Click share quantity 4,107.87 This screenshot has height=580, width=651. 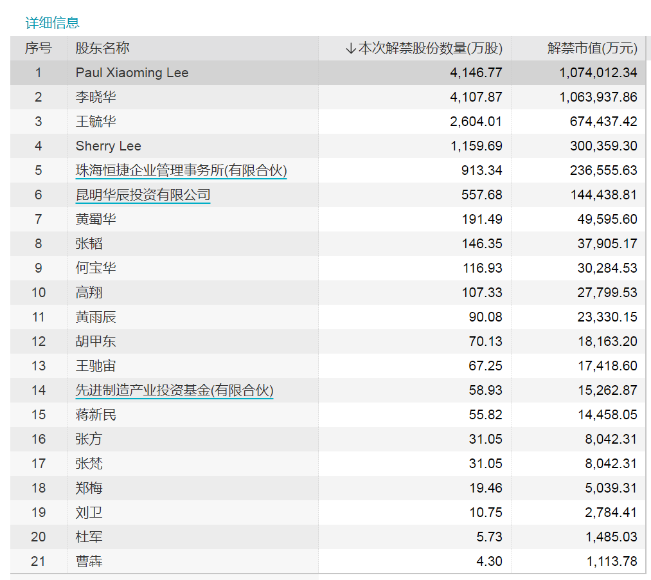pyautogui.click(x=476, y=97)
